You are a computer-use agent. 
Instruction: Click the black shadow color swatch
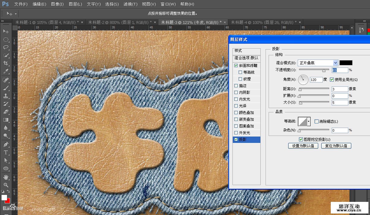(x=346, y=63)
